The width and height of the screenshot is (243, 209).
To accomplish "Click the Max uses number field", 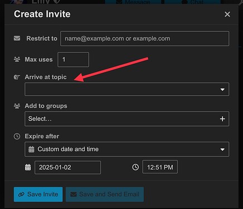I will 73,60.
